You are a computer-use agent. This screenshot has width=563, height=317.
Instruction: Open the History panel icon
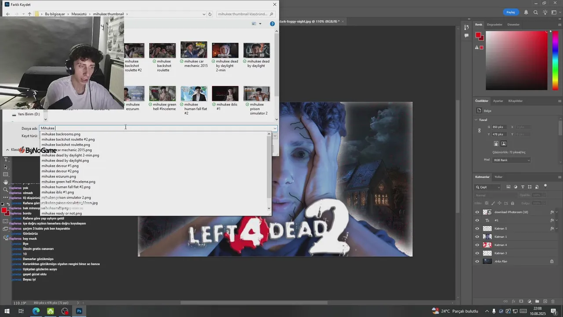point(466,27)
